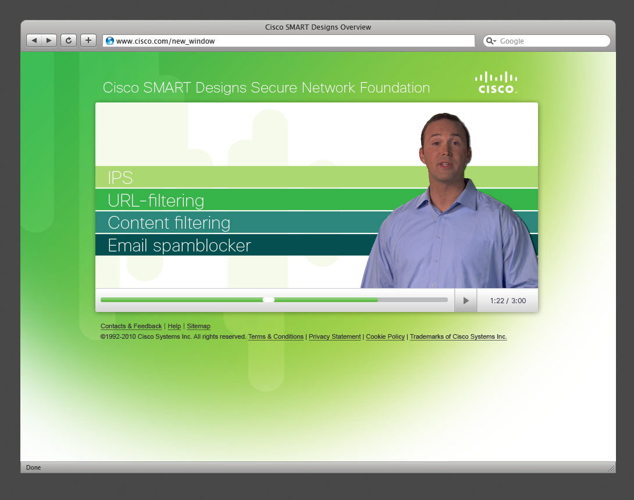The width and height of the screenshot is (634, 500).
Task: Go back with the browser back arrow
Action: tap(34, 40)
